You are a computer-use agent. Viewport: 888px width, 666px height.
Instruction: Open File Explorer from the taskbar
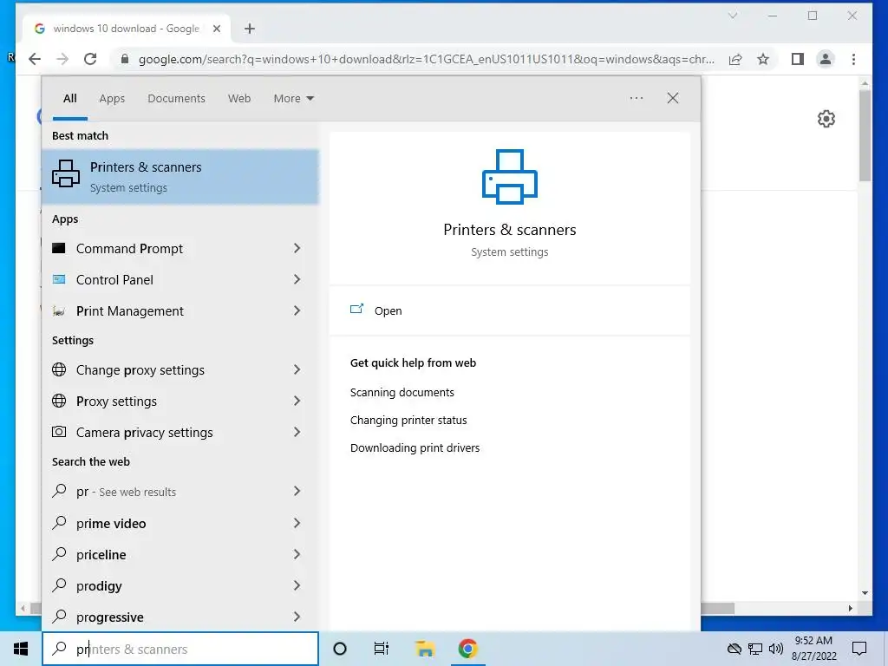coord(425,649)
